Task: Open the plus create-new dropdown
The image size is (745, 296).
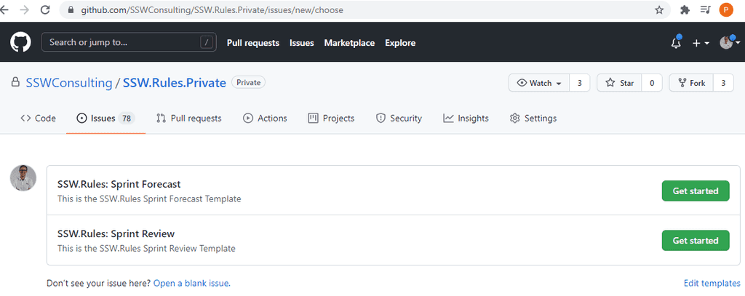Action: pyautogui.click(x=700, y=43)
